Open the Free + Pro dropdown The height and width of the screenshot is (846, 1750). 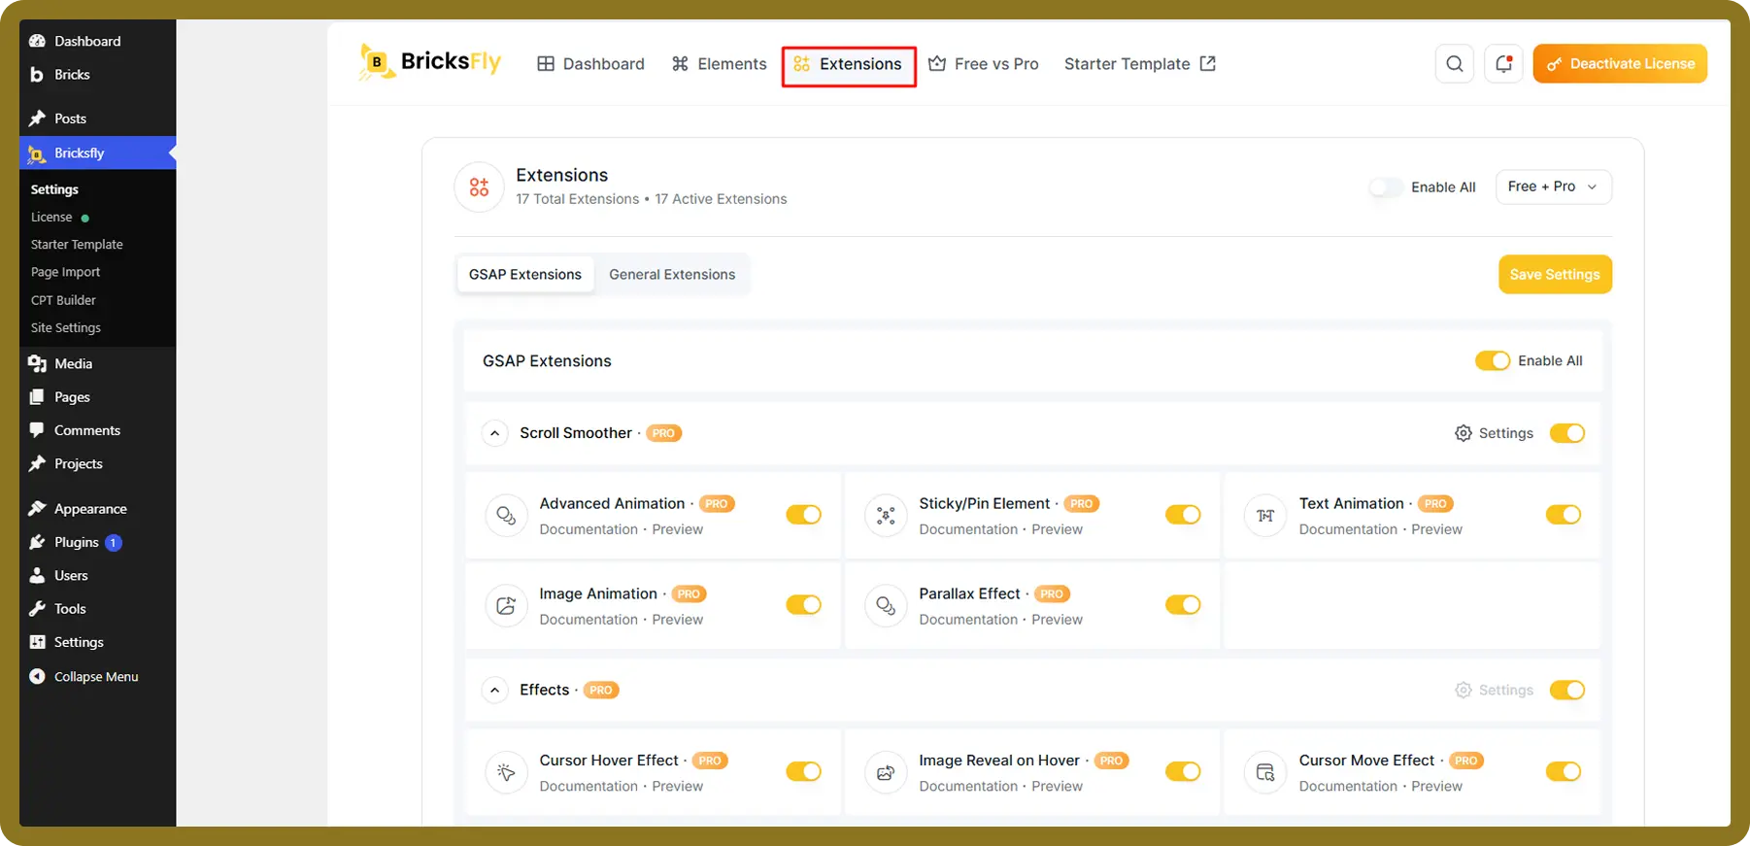coord(1554,186)
